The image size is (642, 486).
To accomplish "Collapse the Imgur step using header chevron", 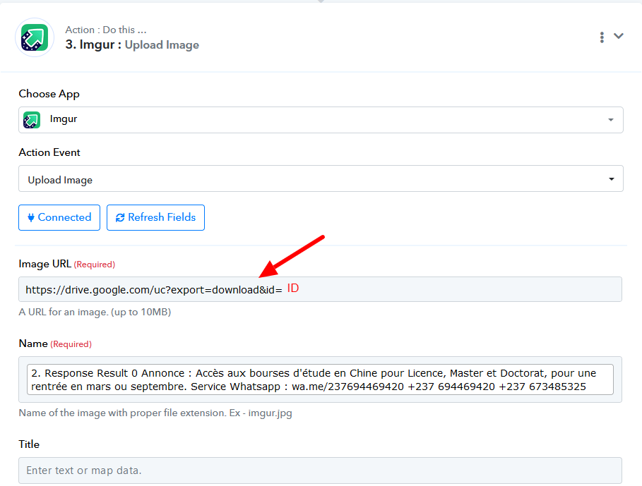I will pos(619,36).
